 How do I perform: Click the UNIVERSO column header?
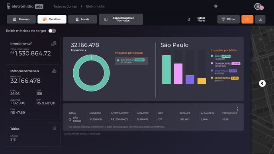click(95, 113)
